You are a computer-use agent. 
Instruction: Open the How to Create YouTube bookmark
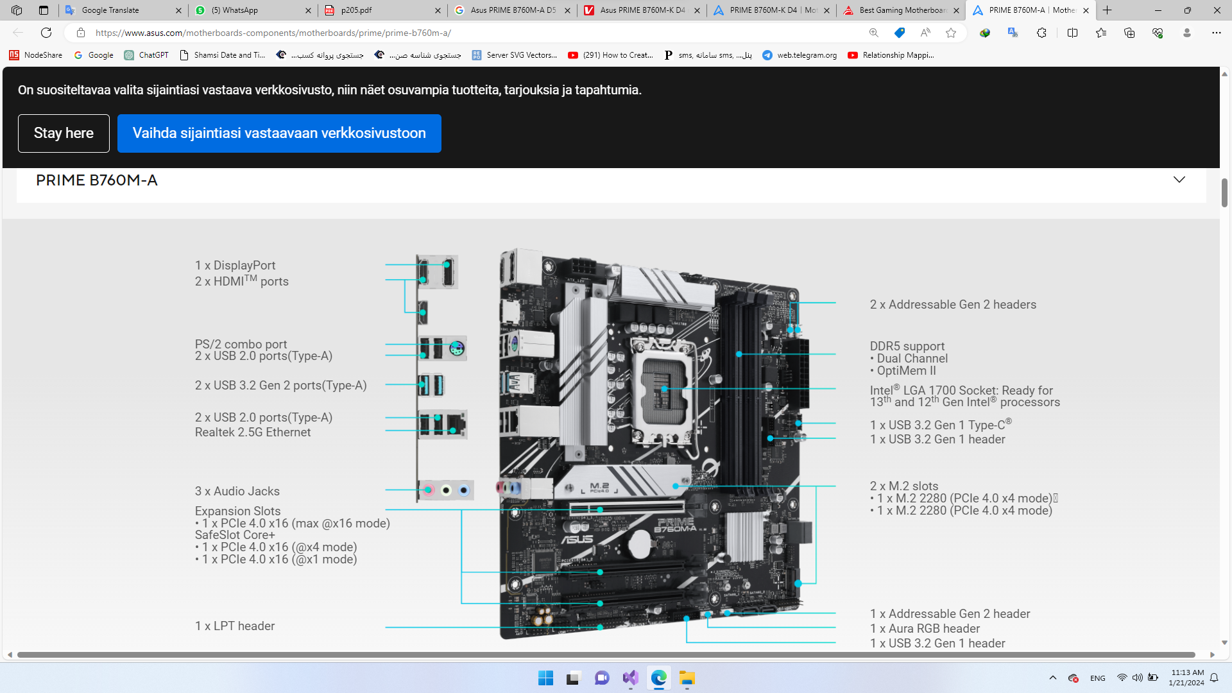pos(610,55)
